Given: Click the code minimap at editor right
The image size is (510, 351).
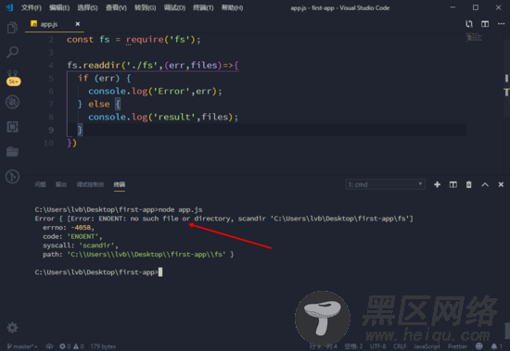Looking at the screenshot, I should click(474, 38).
